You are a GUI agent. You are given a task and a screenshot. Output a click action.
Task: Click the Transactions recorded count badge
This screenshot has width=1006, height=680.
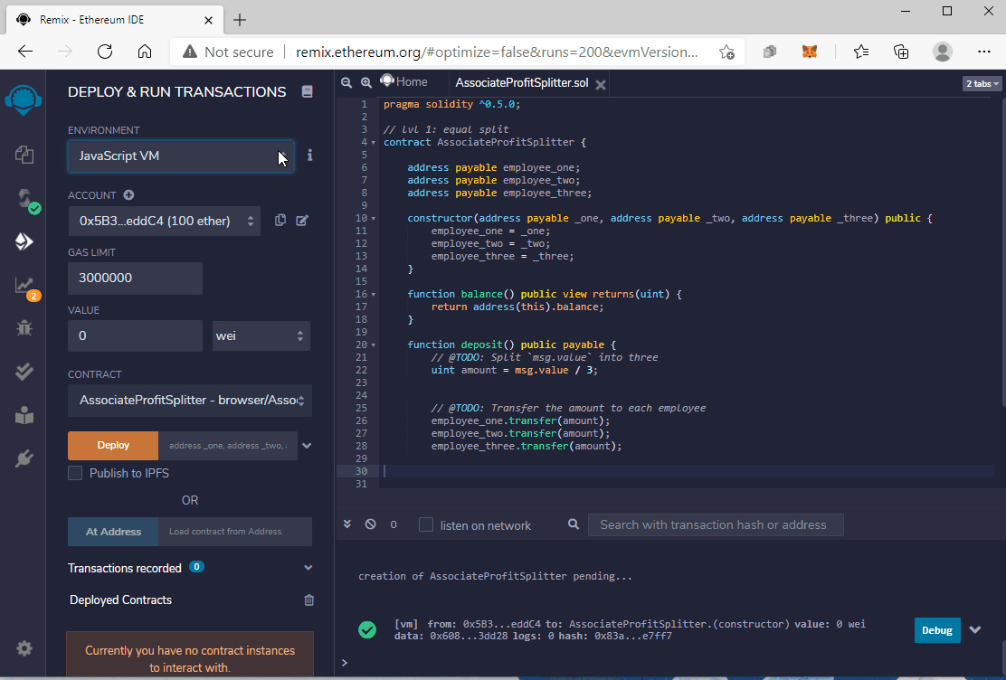tap(197, 566)
